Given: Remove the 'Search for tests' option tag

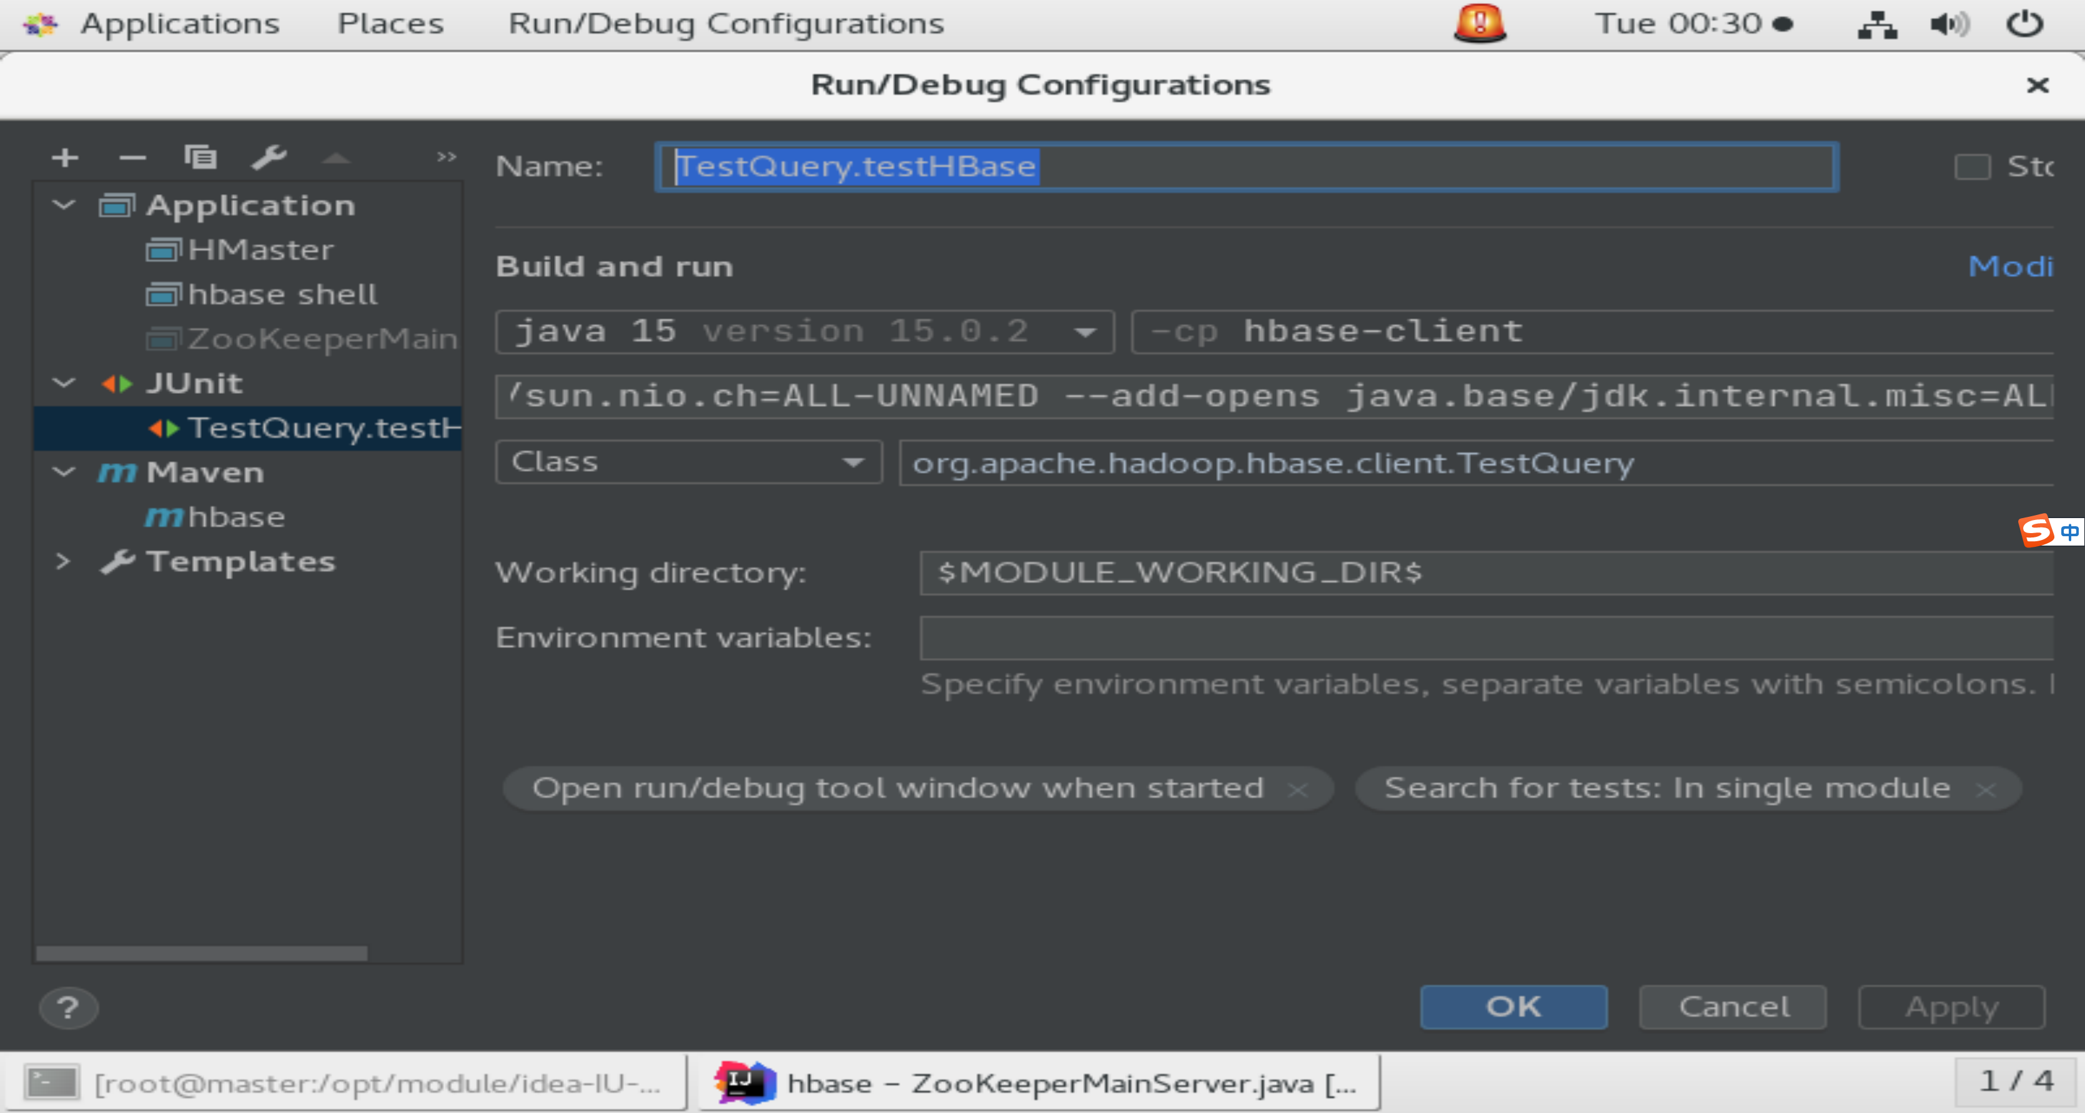Looking at the screenshot, I should (x=1986, y=790).
